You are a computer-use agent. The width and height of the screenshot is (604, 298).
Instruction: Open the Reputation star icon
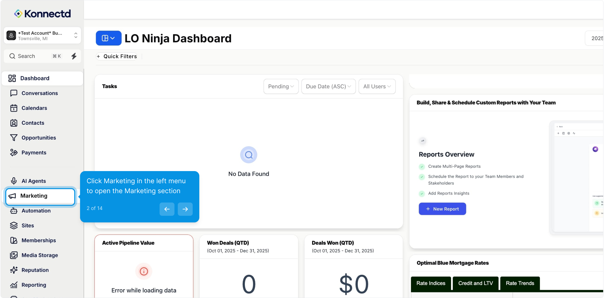14,270
